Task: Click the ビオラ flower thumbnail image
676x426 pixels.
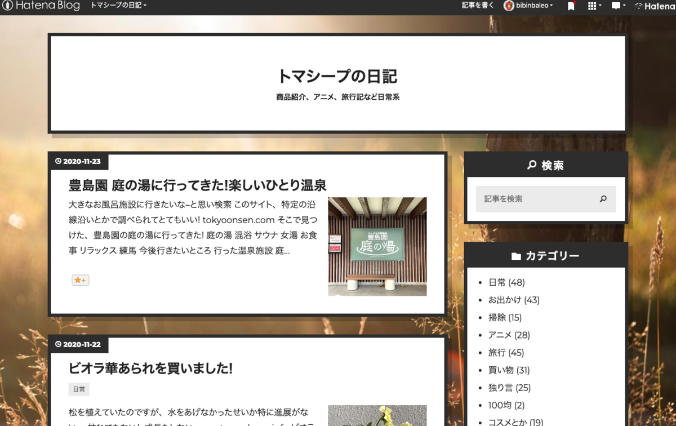Action: 377,416
